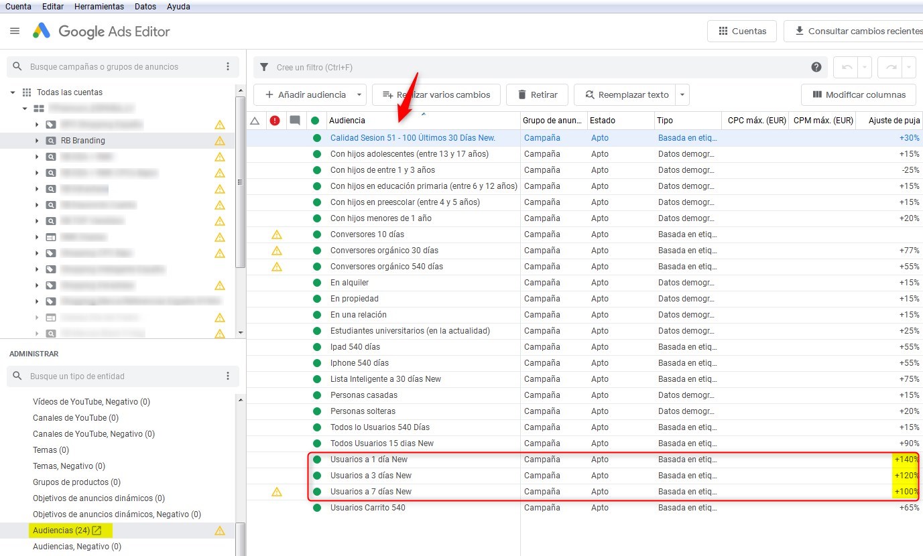
Task: Click warning icon on Conversores orgánico 30 días
Action: (276, 251)
